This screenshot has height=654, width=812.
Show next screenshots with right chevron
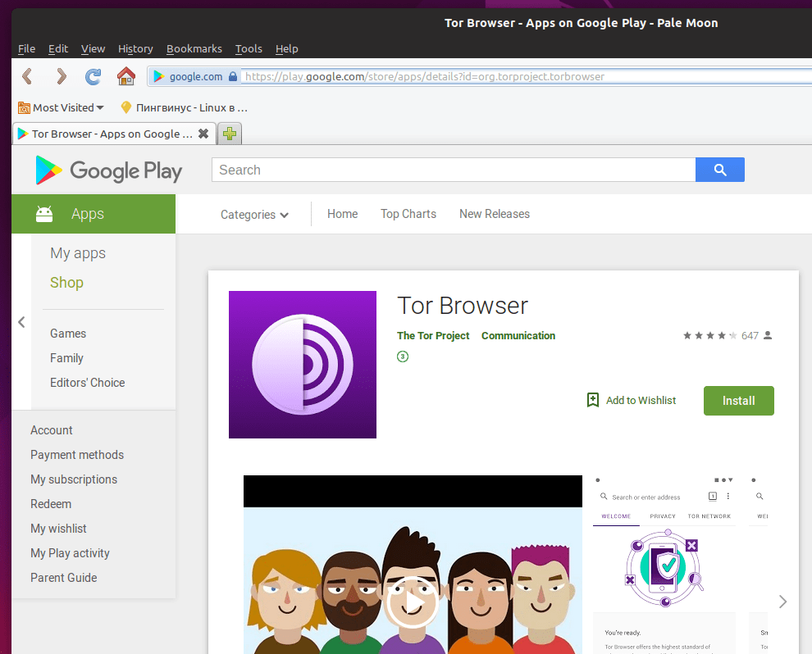coord(782,602)
